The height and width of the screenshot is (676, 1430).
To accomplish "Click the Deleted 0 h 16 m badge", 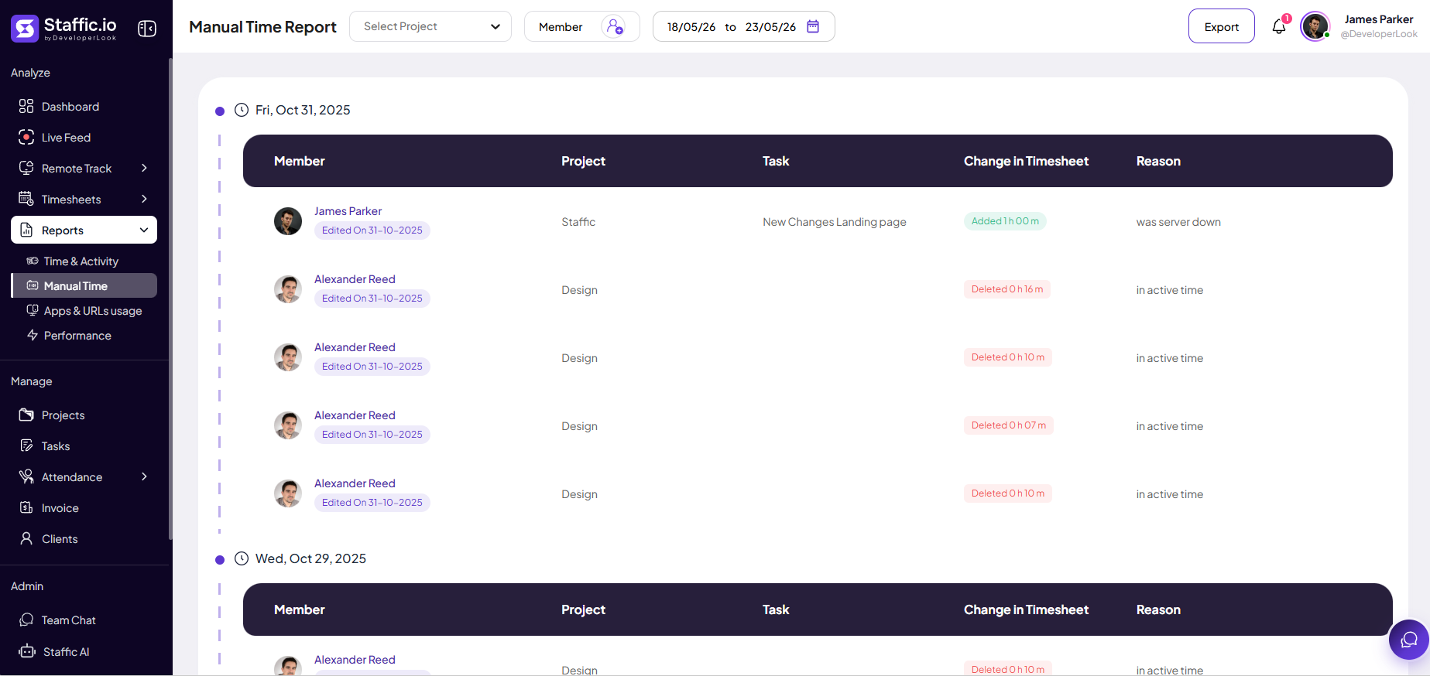I will [1007, 288].
